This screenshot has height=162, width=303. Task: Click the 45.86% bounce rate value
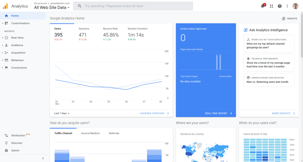click(111, 35)
